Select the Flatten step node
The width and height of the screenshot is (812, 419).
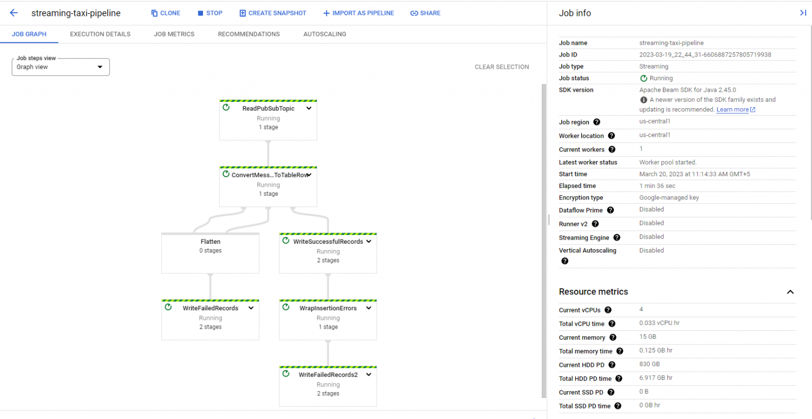pos(210,253)
